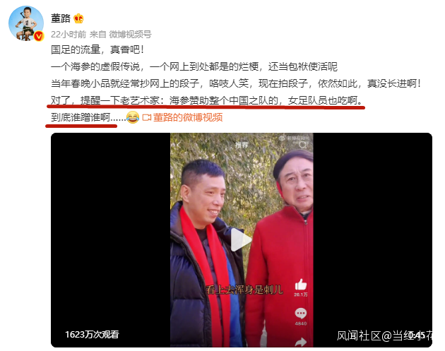This screenshot has width=445, height=351.
Task: Click the video subtitle 看上去浑身是刺儿
Action: pos(244,290)
